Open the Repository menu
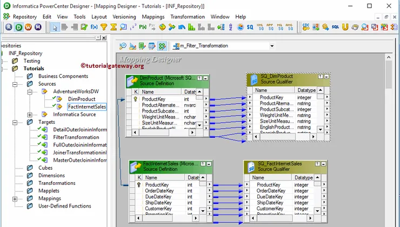This screenshot has width=400, height=227. (x=25, y=17)
